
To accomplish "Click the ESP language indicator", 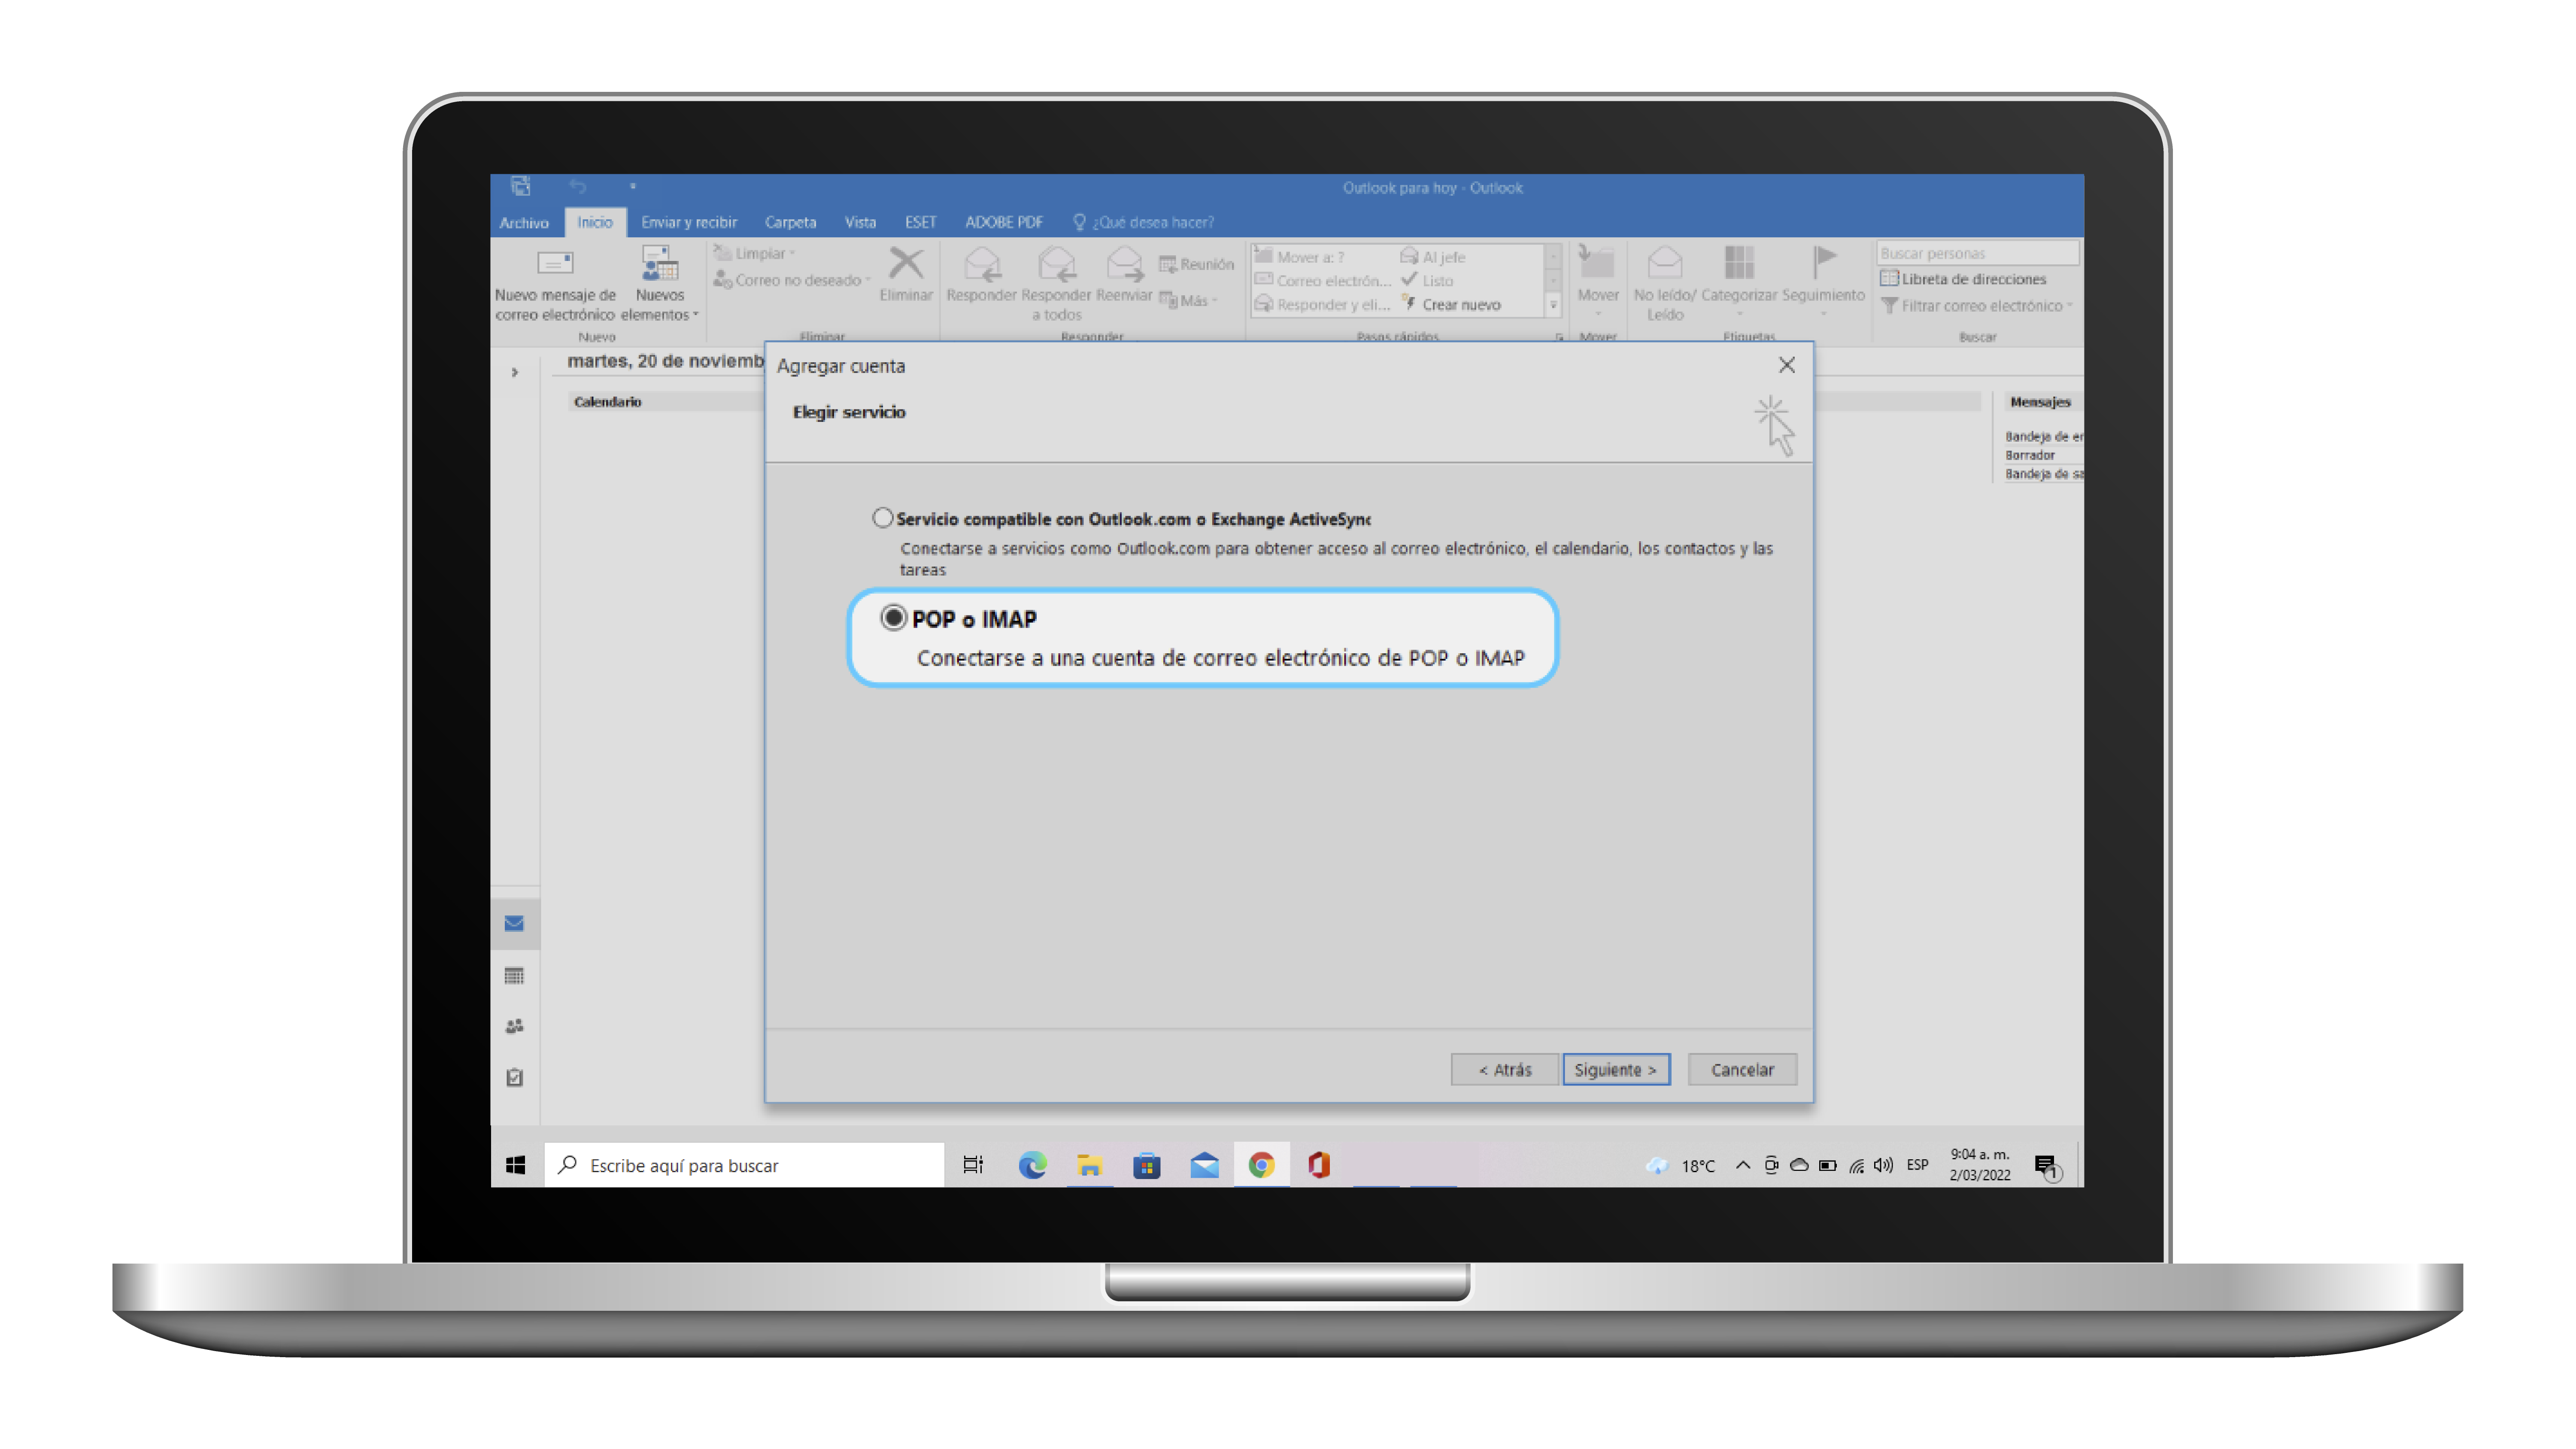I will click(1917, 1165).
